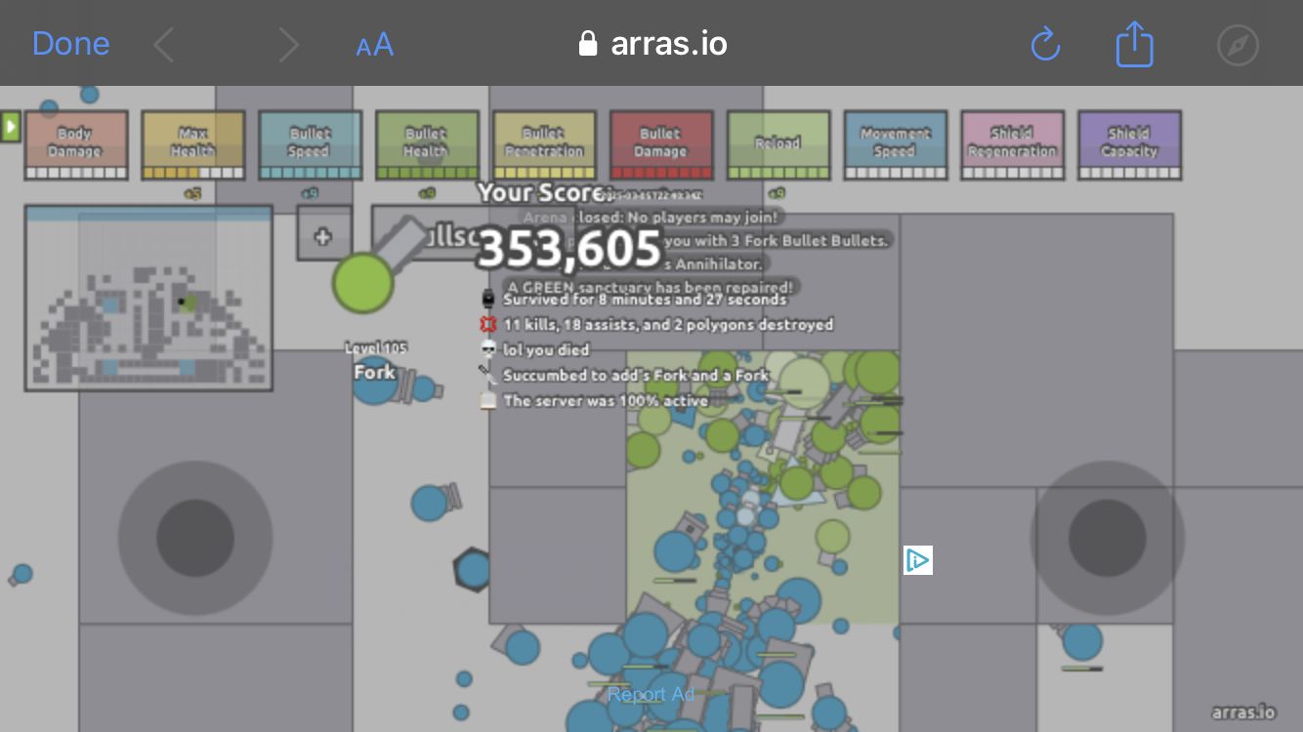Tap the right aiming joystick

coord(1107,538)
